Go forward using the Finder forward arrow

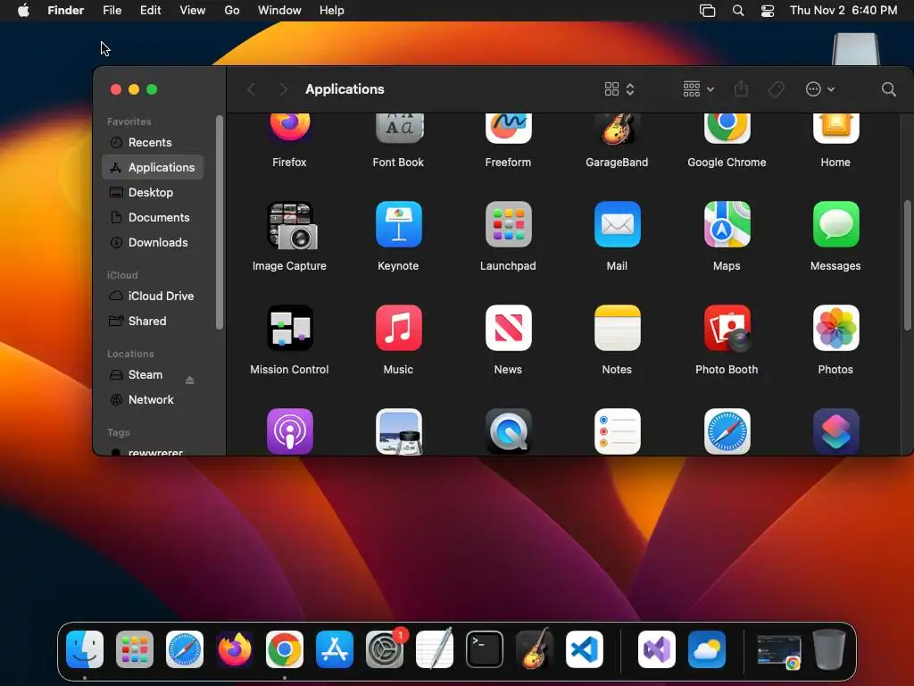click(283, 89)
